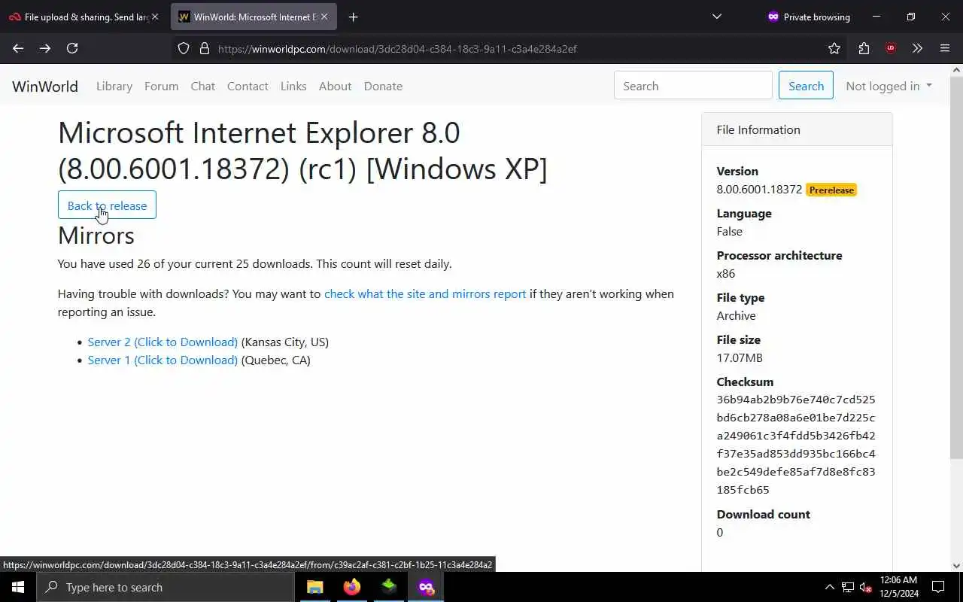Close the WinWorld tab
Image resolution: width=963 pixels, height=602 pixels.
324,17
